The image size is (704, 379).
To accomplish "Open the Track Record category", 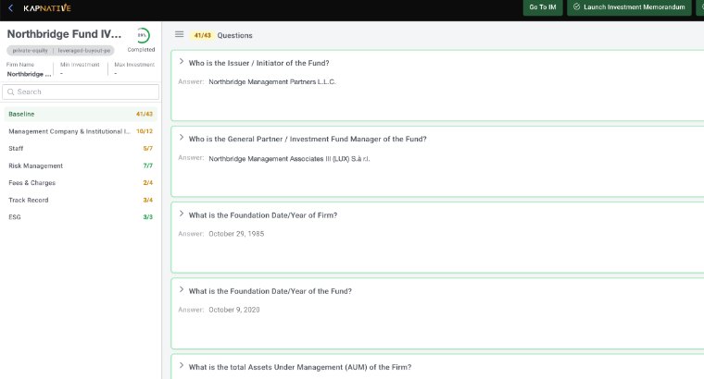I will point(81,200).
